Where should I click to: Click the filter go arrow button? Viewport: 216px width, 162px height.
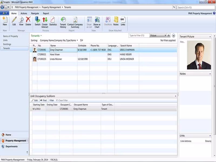click(168, 36)
